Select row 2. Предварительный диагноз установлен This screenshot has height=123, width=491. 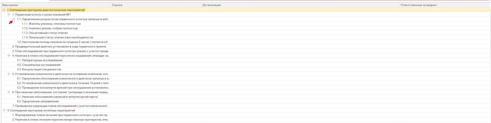tap(59, 47)
